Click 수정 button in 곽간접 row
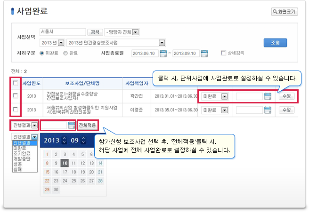The width and height of the screenshot is (309, 212). tap(286, 96)
